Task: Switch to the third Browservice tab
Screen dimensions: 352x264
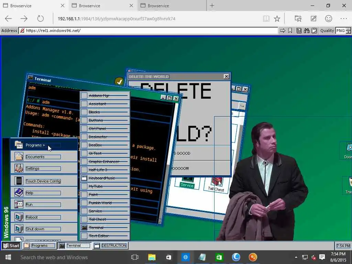Action: (172, 5)
